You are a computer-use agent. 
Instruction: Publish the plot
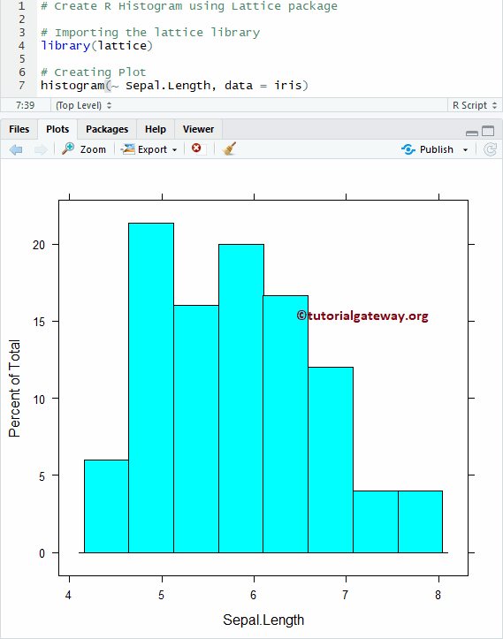point(427,149)
